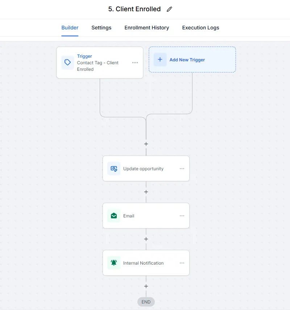Open the Update opportunity options menu
Image resolution: width=290 pixels, height=310 pixels.
coord(182,168)
